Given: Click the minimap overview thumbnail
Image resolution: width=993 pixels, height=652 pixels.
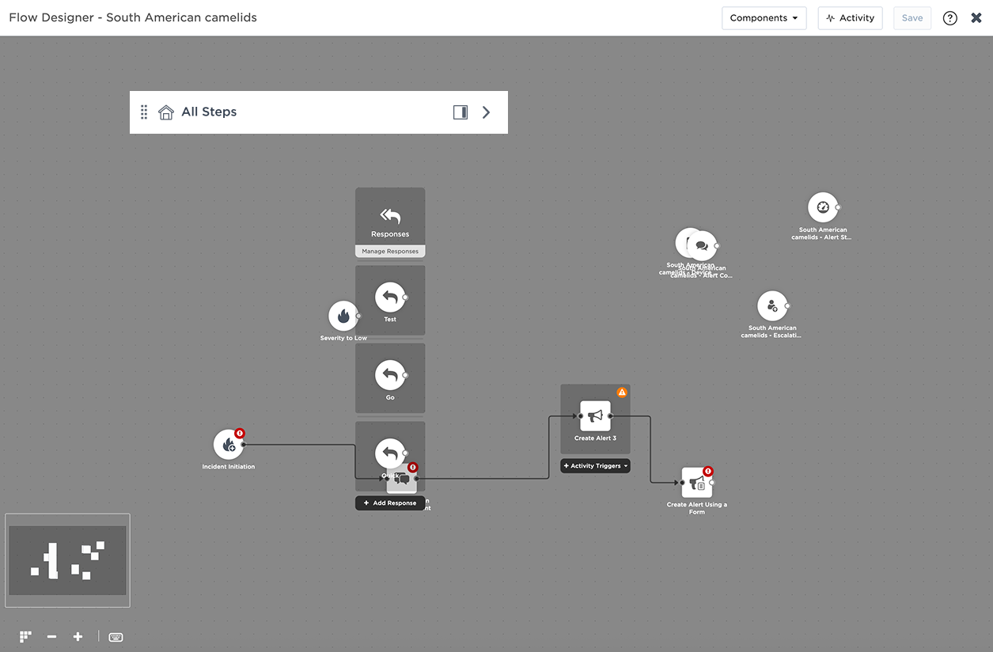Looking at the screenshot, I should click(67, 560).
